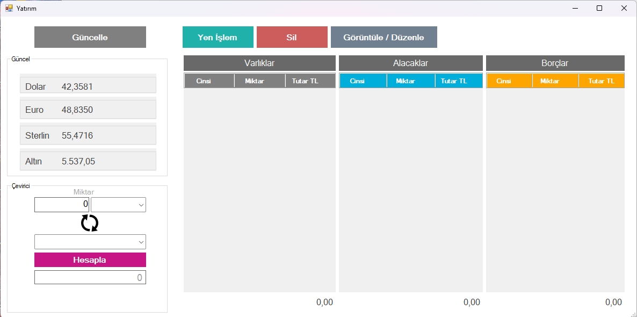
Task: Focus the Miktar amount input field
Action: [x=62, y=205]
